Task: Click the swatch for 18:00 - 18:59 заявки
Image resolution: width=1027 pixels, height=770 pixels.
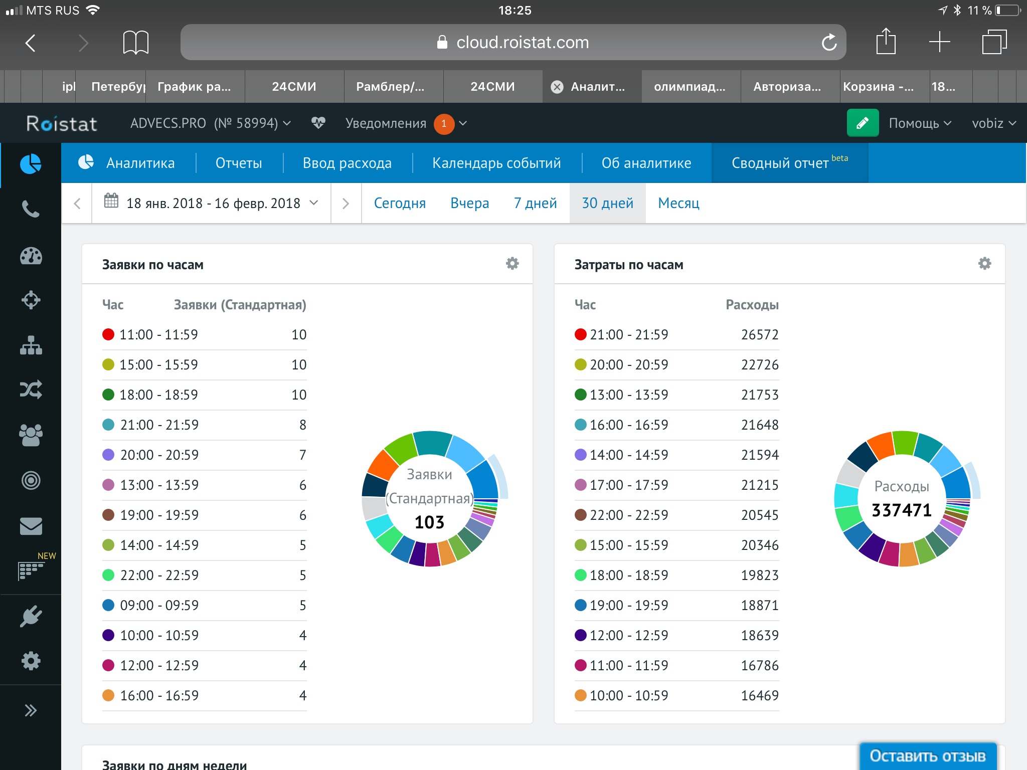Action: tap(108, 395)
